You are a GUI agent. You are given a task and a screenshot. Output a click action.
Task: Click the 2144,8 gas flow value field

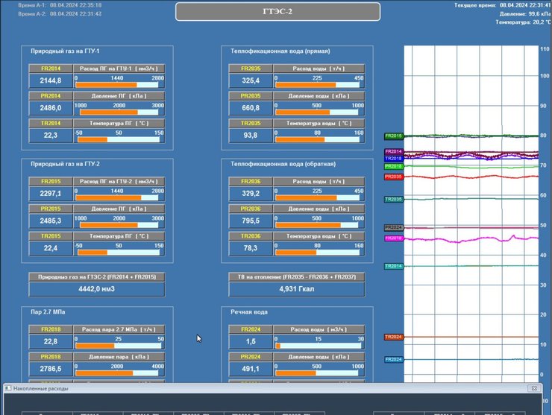point(50,80)
